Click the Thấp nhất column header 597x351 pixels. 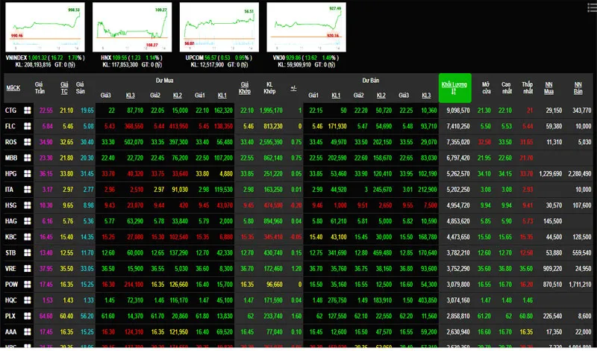click(x=528, y=88)
